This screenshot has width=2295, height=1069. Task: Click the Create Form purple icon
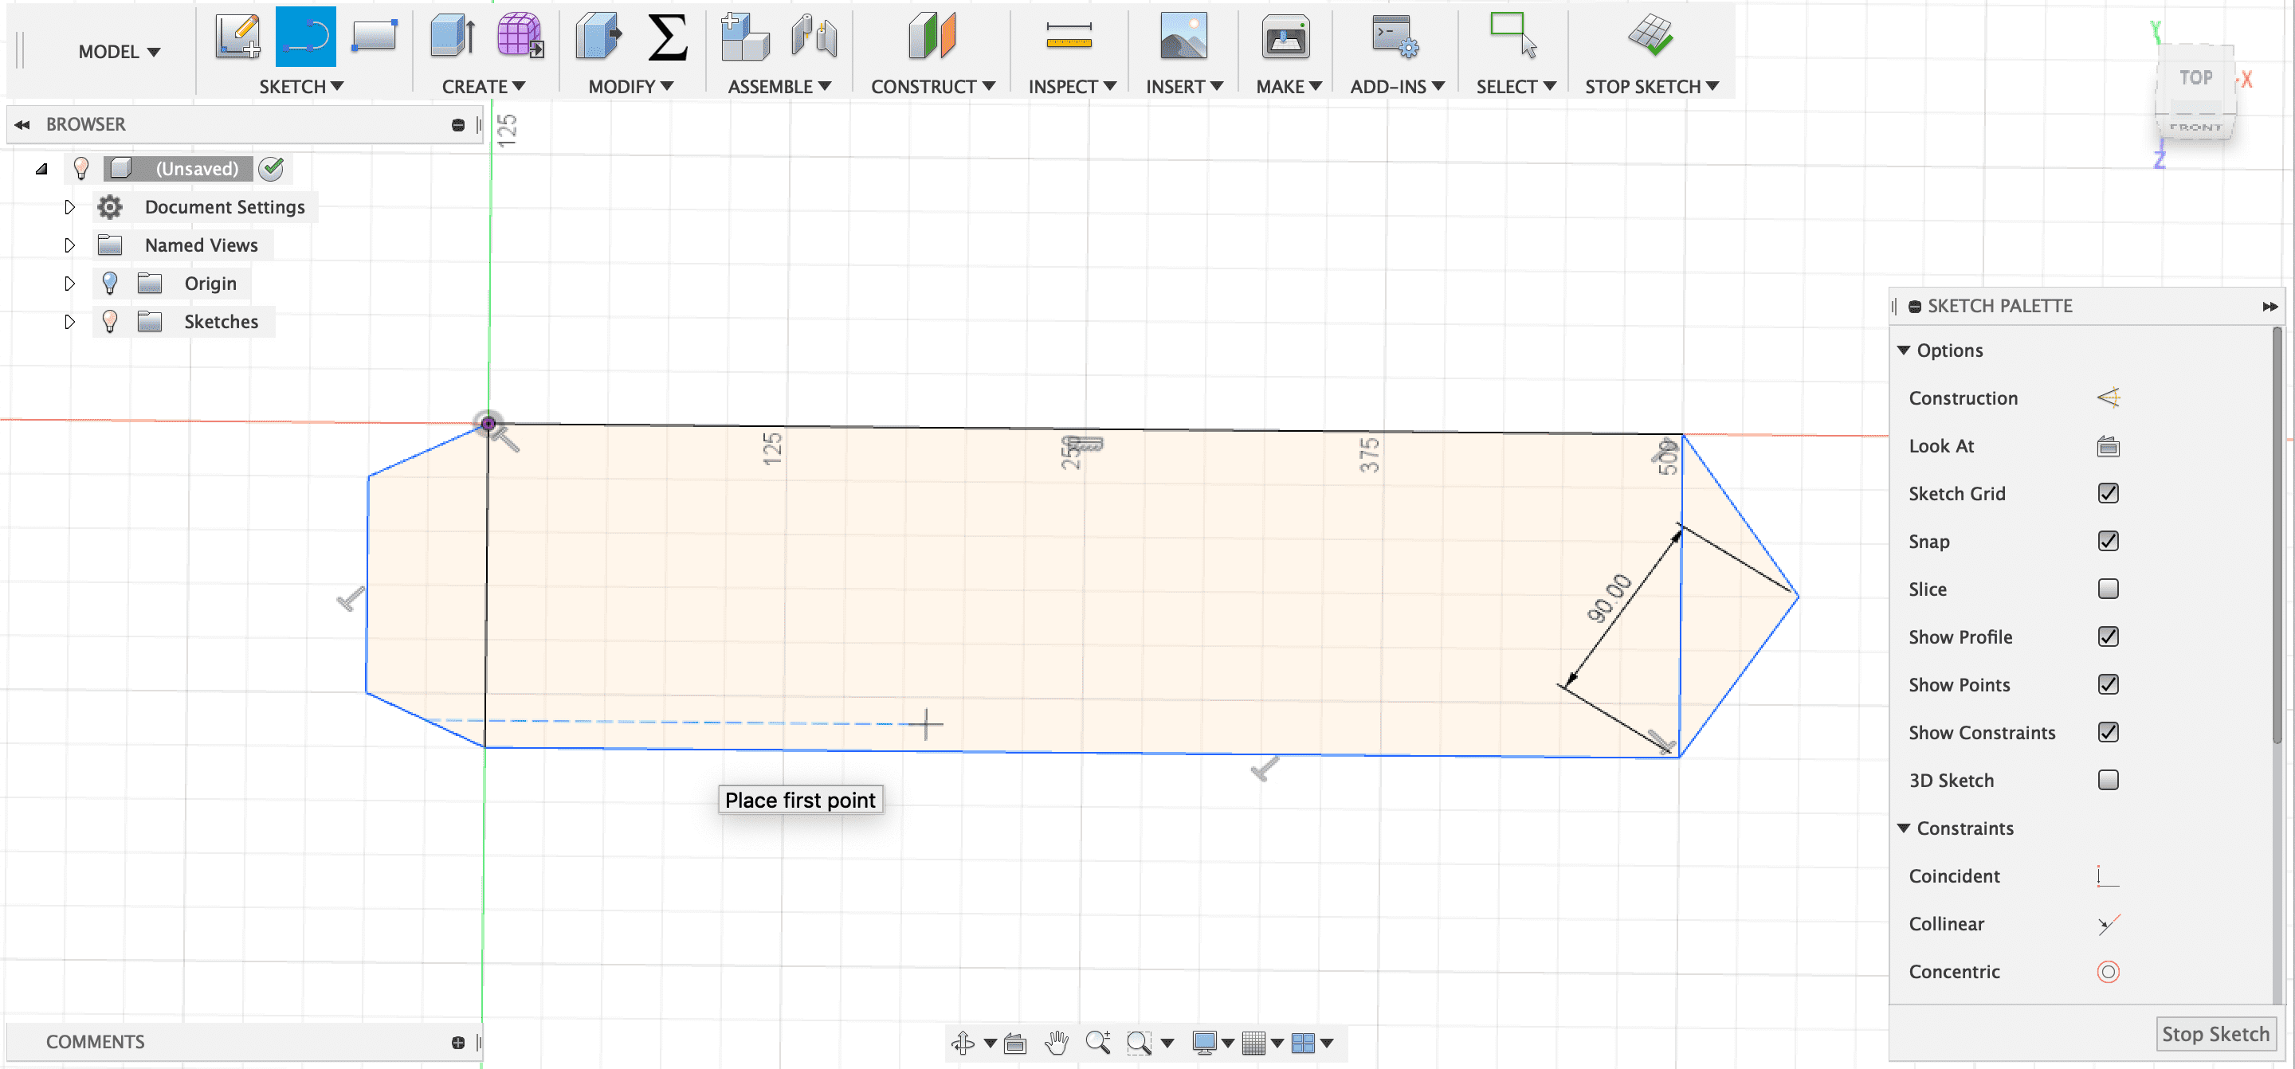[x=520, y=37]
